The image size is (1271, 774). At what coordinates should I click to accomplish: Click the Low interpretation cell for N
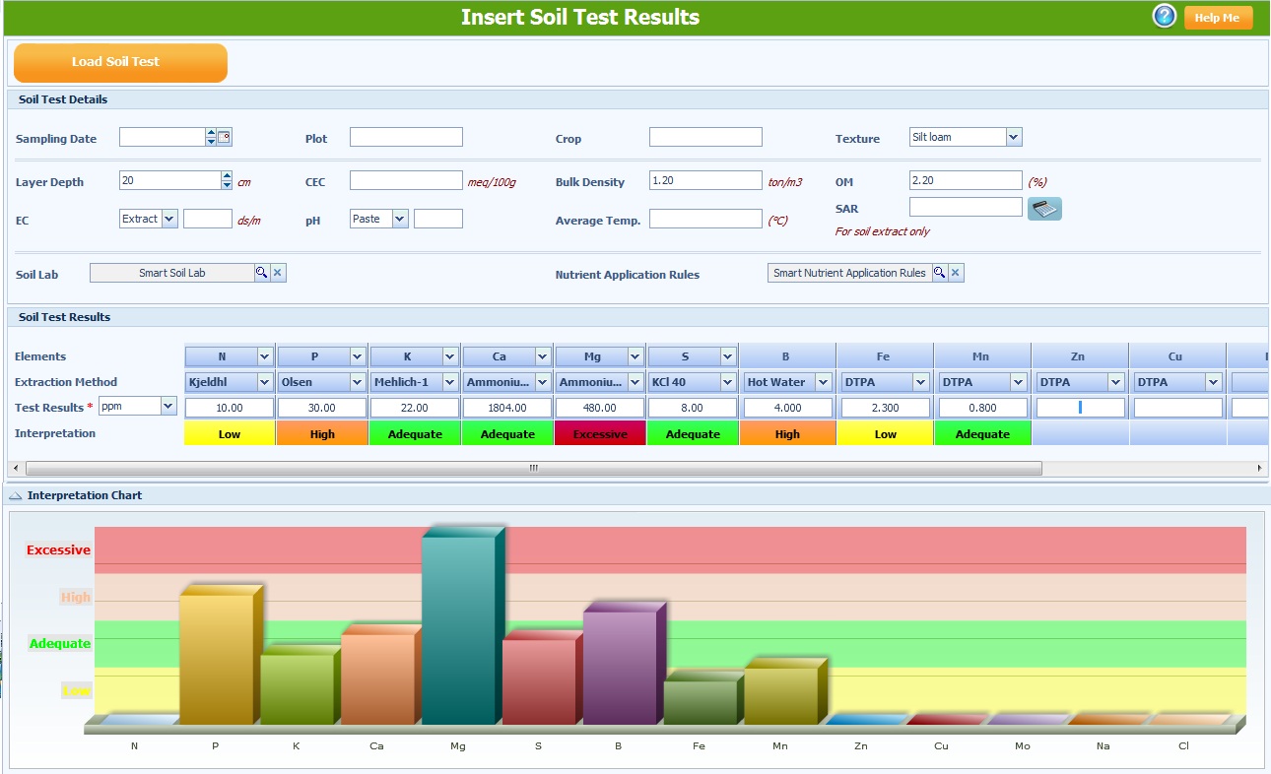click(230, 433)
